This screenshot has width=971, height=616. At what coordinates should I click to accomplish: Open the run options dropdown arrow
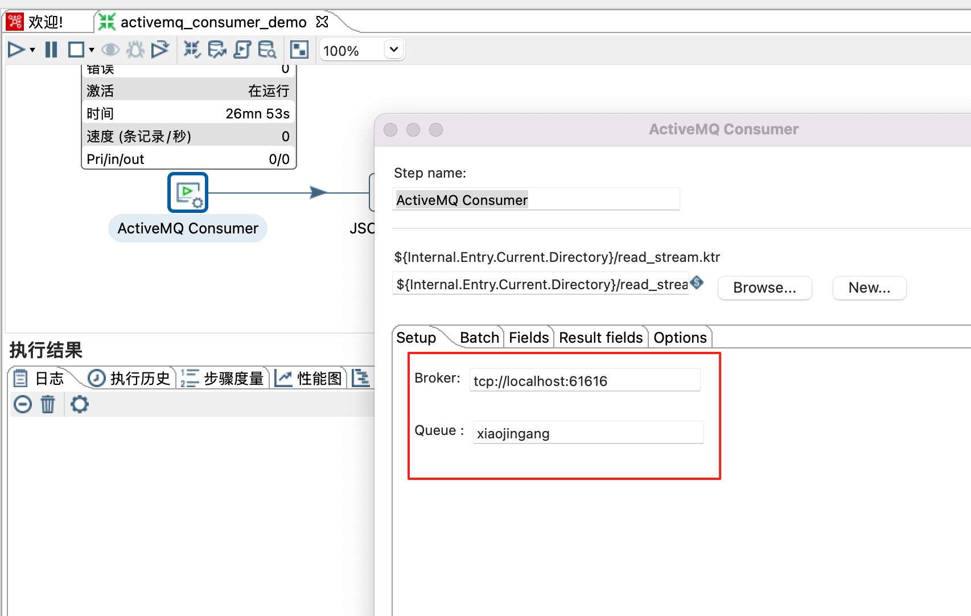(x=32, y=50)
